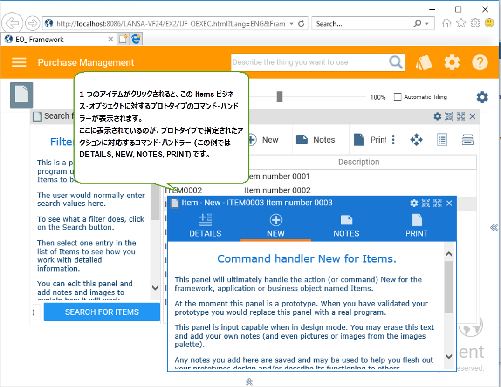Viewport: 501px width, 387px height.
Task: Open the hamburger navigation menu
Action: [19, 62]
